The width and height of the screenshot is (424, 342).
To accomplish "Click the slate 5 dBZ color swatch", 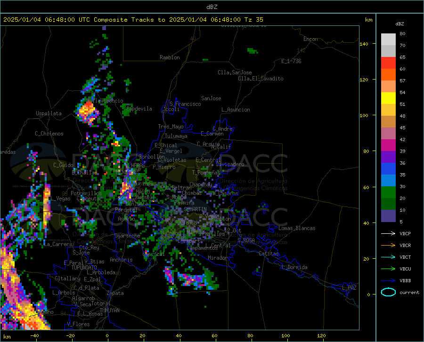I will click(x=388, y=216).
